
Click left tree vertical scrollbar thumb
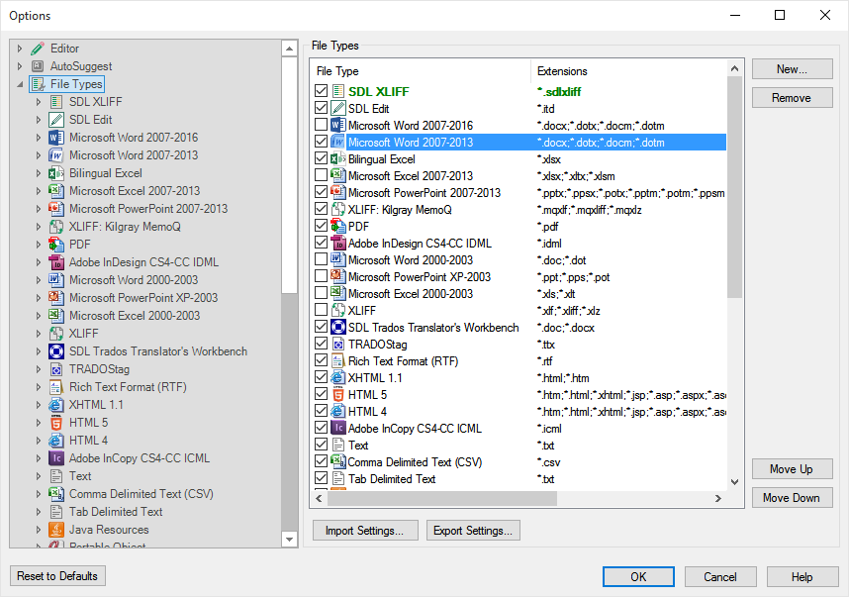point(289,174)
